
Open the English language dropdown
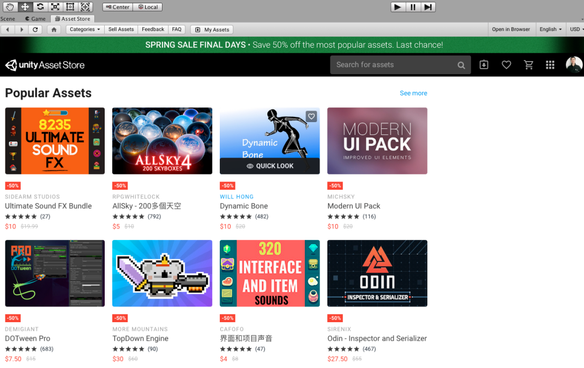[550, 29]
